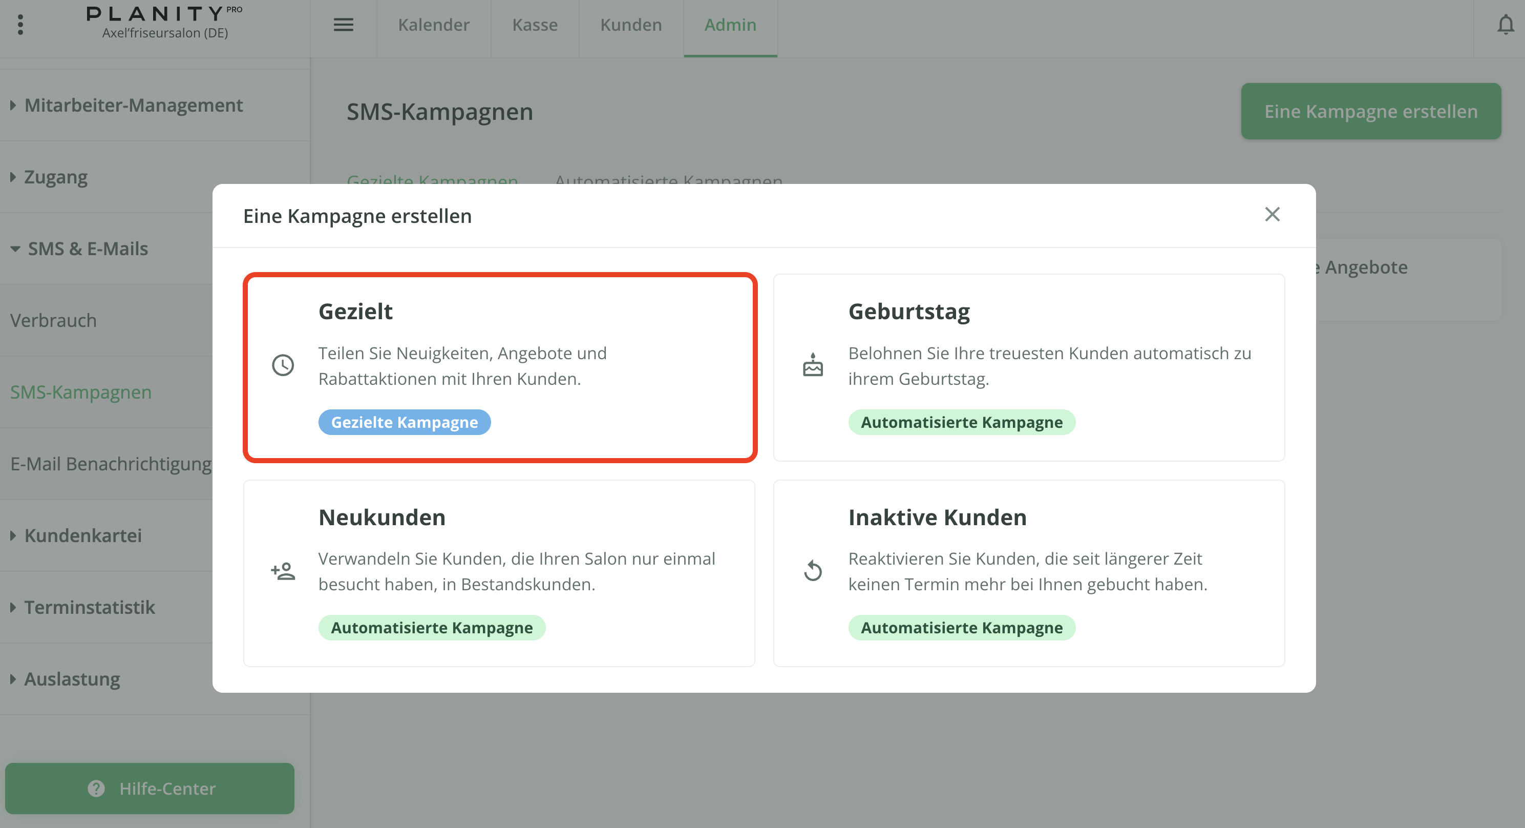Open the Kunden tab

[630, 25]
